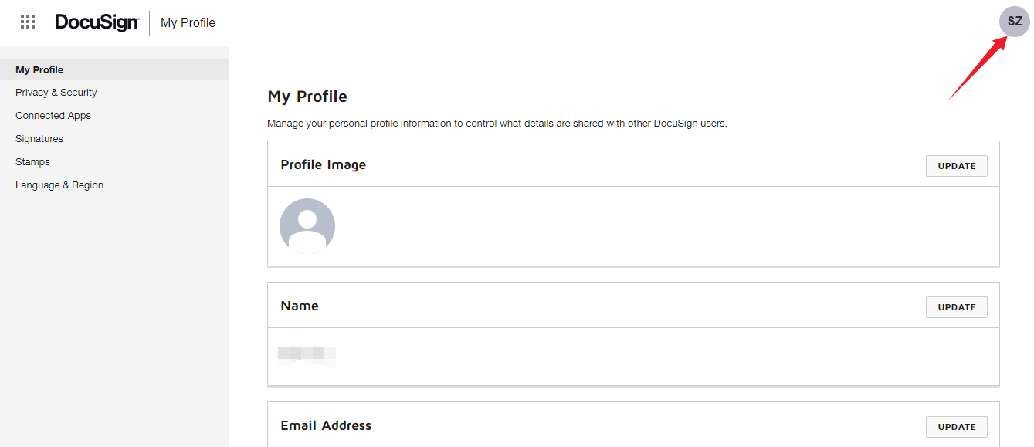Navigate to Stamps

32,162
